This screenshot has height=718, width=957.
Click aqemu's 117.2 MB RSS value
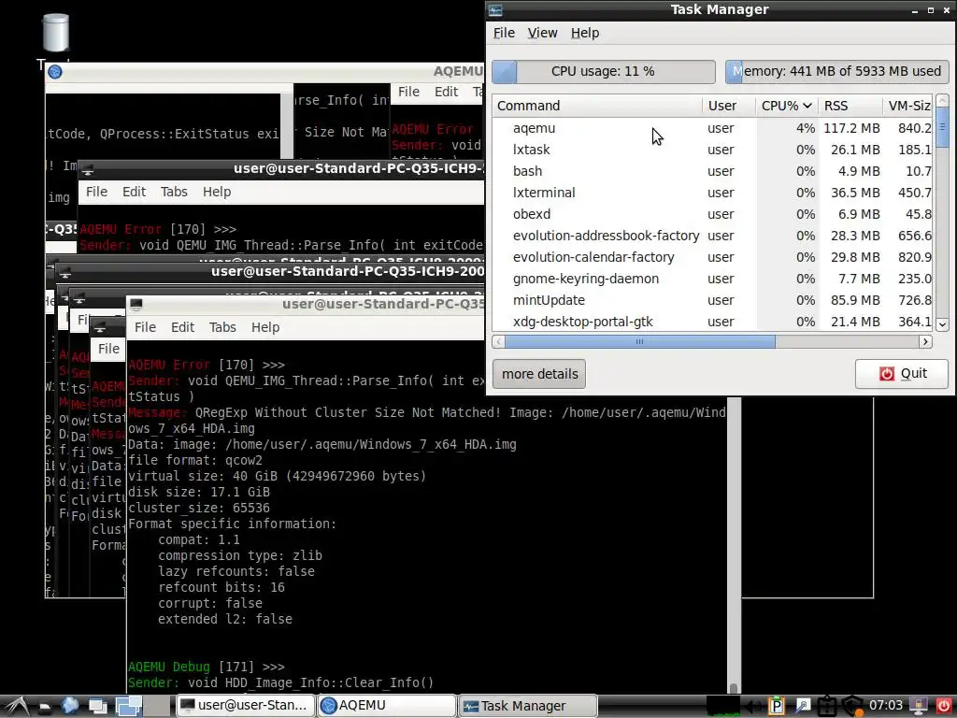[x=851, y=128]
